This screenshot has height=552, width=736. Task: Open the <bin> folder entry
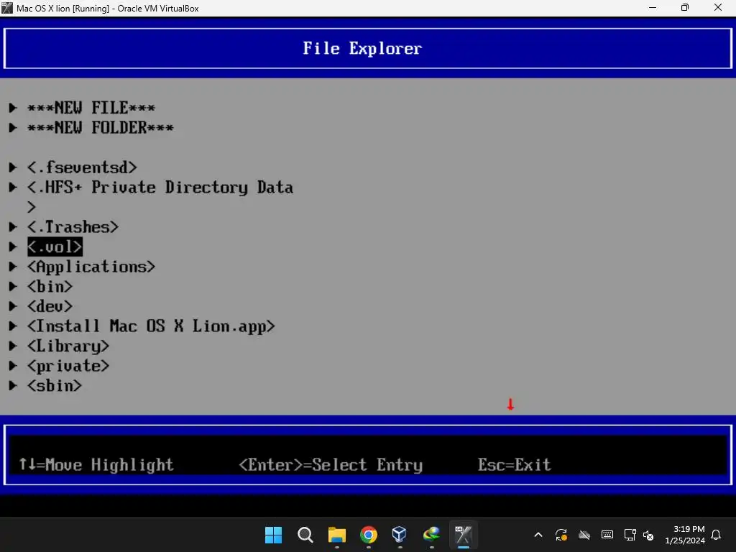tap(50, 286)
